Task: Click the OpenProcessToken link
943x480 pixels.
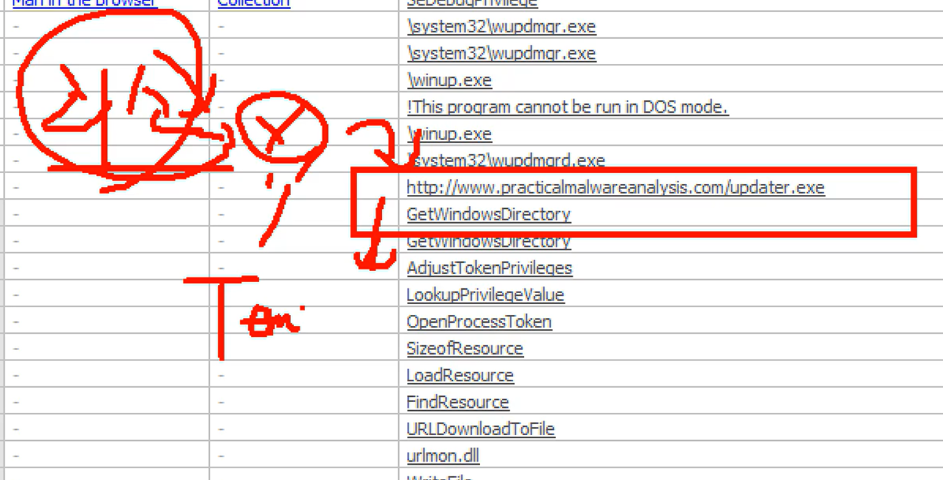Action: click(x=479, y=322)
